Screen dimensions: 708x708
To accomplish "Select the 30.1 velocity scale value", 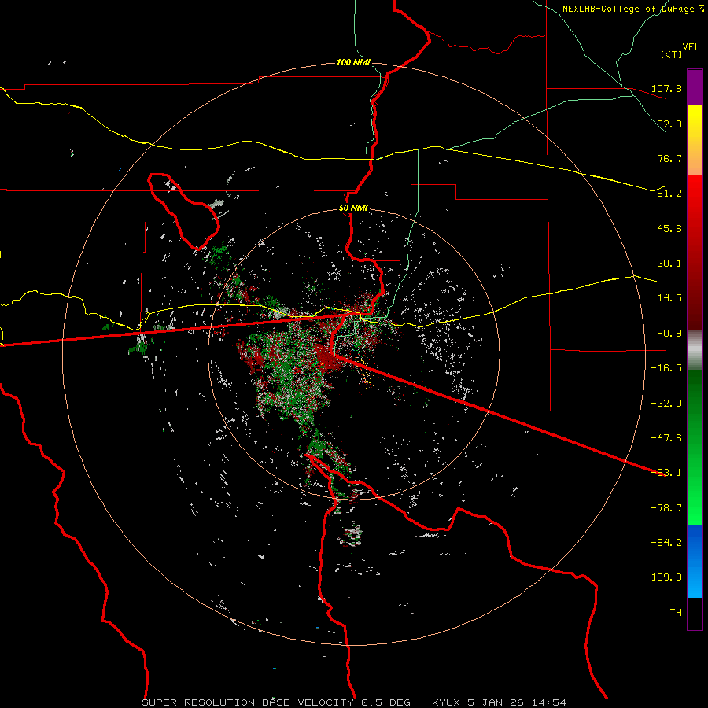I will point(669,264).
